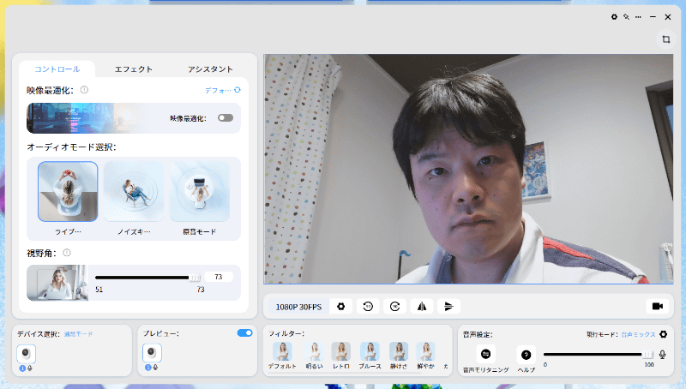Click the field of view value box 73

(219, 277)
